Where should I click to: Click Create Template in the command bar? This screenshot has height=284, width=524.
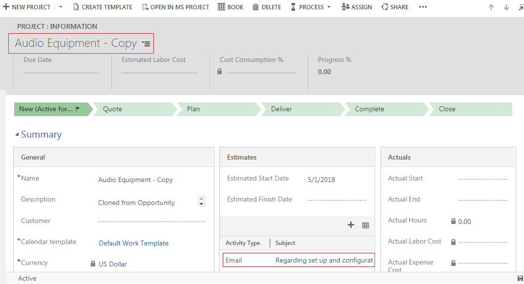click(103, 7)
